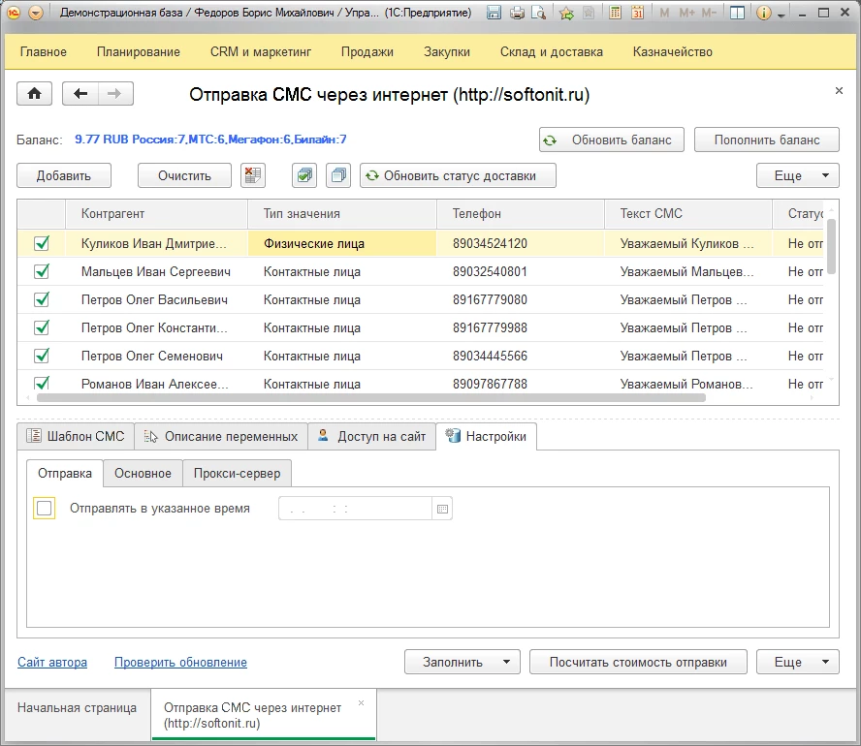Enable 'Отправлять в указанное время' checkbox
The image size is (861, 746).
pos(44,509)
